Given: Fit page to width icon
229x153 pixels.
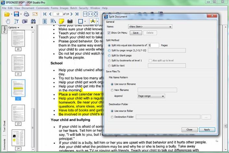Looking at the screenshot, I should (x=90, y=14).
